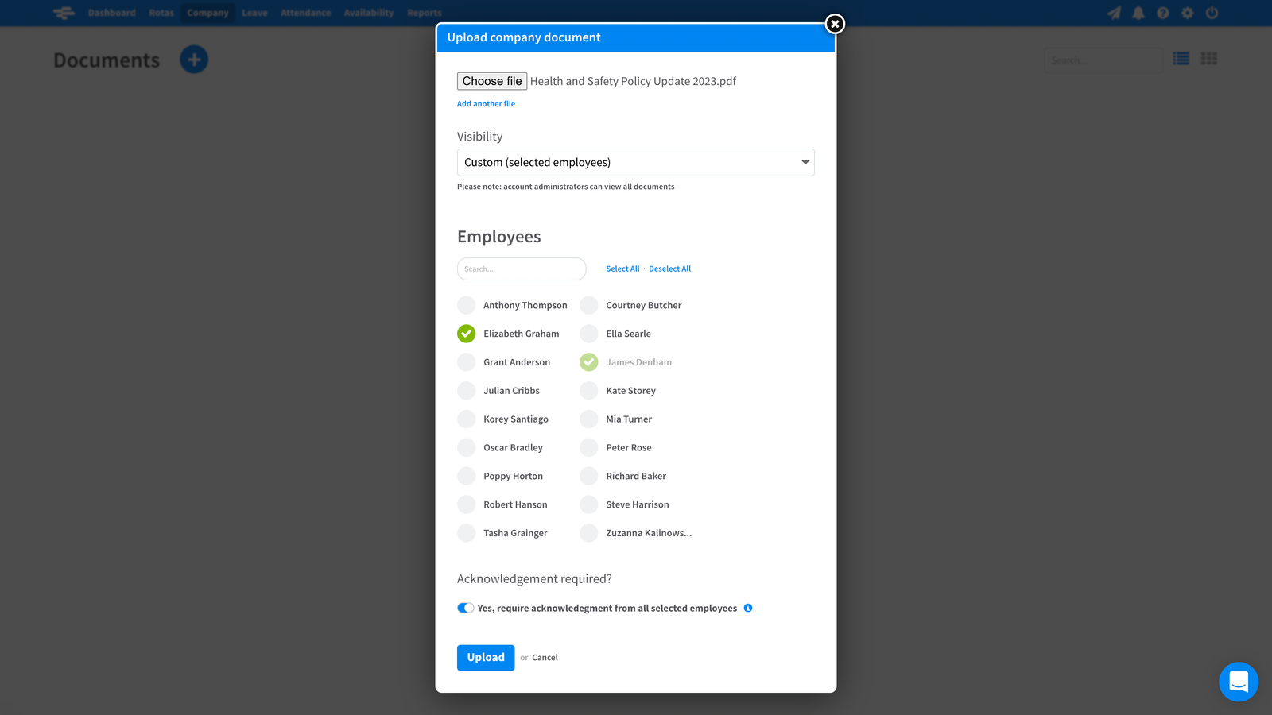
Task: Select employee Kate Storey
Action: tap(588, 390)
